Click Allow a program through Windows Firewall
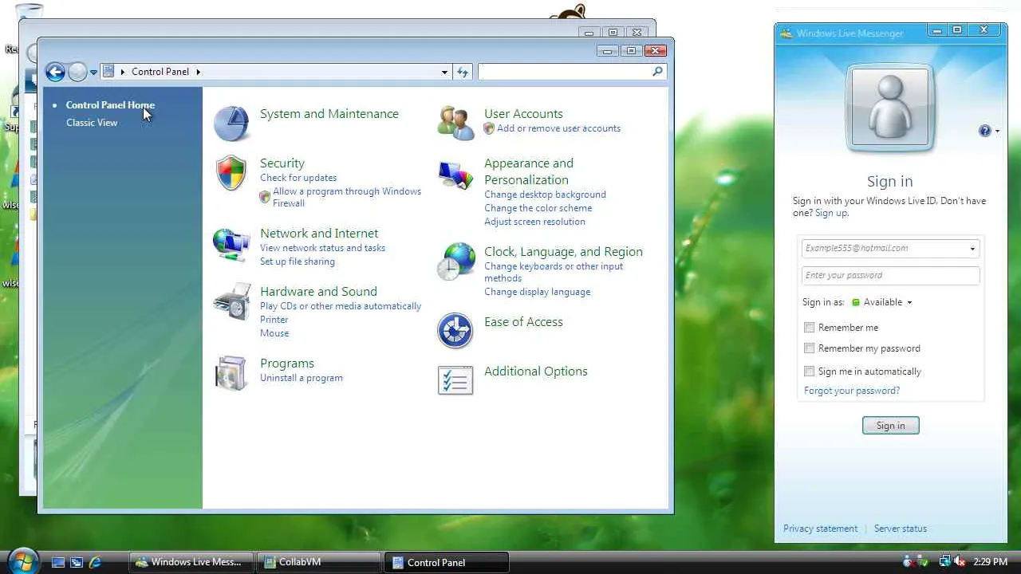1021x574 pixels. 347,197
